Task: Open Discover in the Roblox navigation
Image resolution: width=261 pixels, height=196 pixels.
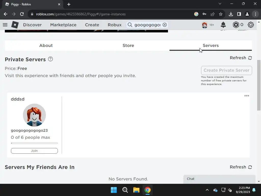Action: [32, 25]
